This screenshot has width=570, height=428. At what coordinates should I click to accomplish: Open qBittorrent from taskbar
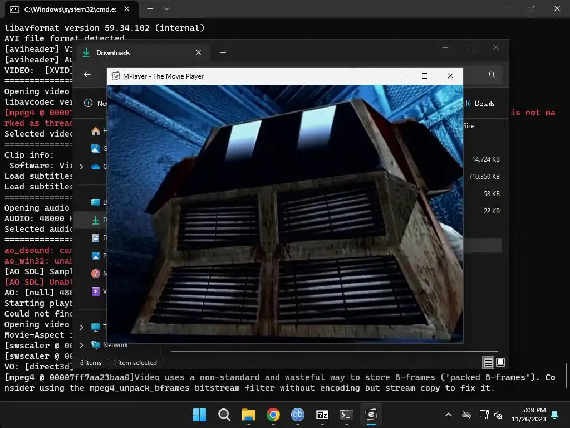click(298, 415)
